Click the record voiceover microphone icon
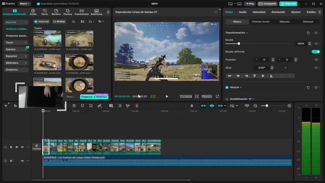Screen dimensions: 325x183 [192, 106]
